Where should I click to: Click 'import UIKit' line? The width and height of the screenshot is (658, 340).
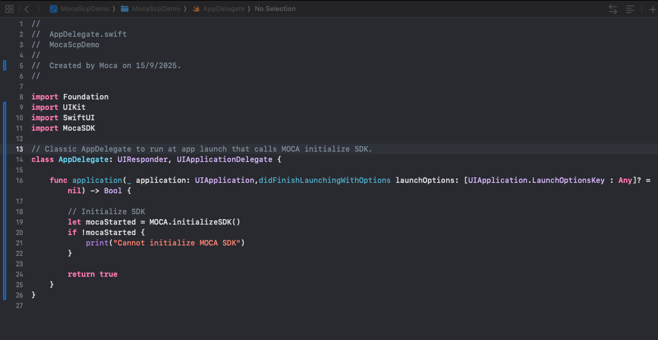(58, 107)
